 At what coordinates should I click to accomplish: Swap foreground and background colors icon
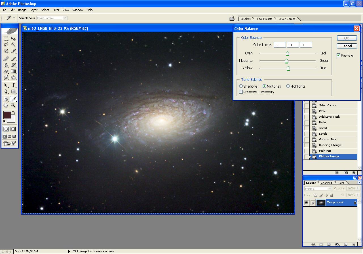click(x=13, y=113)
